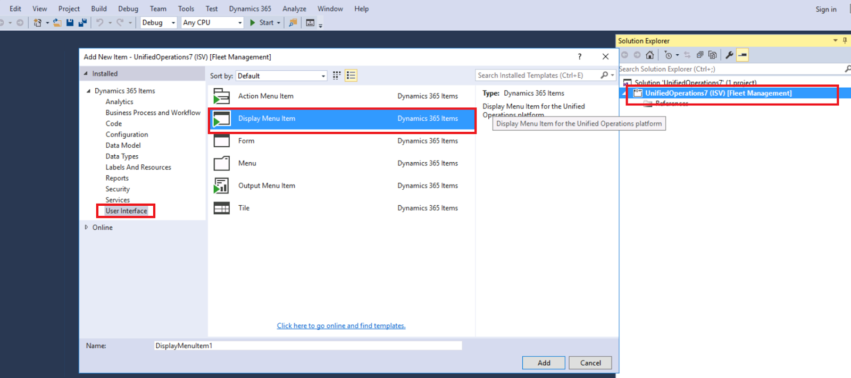Click the magnifier in Search Installed Templates
Image resolution: width=851 pixels, height=378 pixels.
604,75
